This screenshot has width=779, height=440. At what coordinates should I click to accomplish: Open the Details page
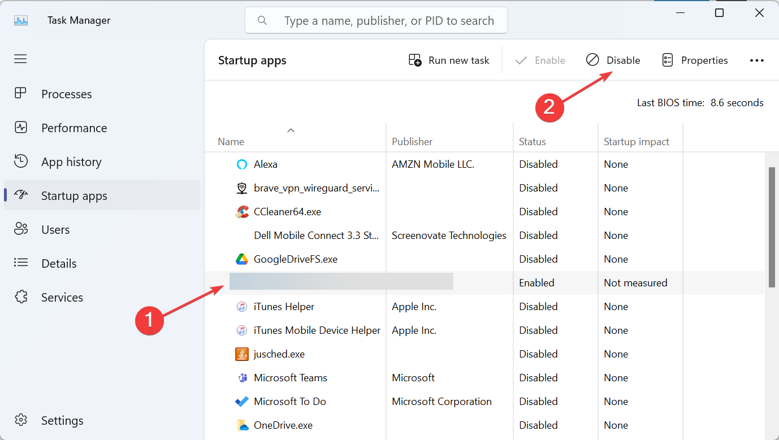(58, 264)
